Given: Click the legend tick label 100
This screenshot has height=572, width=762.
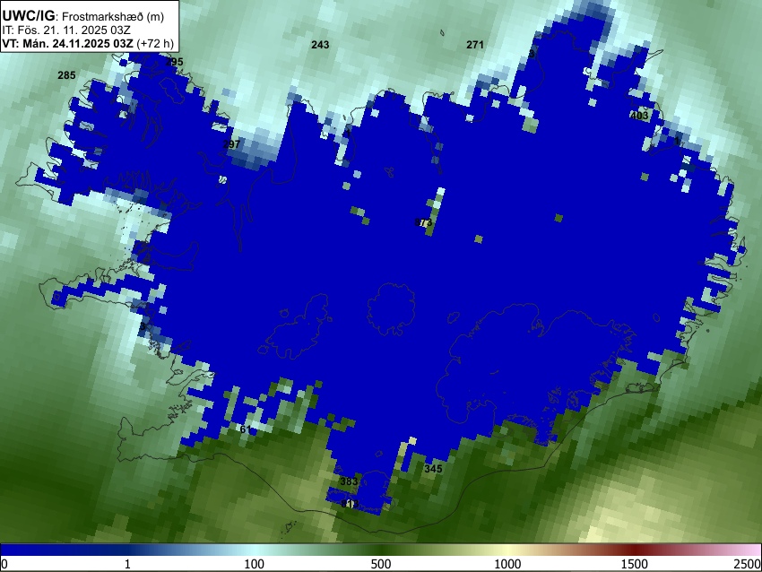Looking at the screenshot, I should coord(254,564).
